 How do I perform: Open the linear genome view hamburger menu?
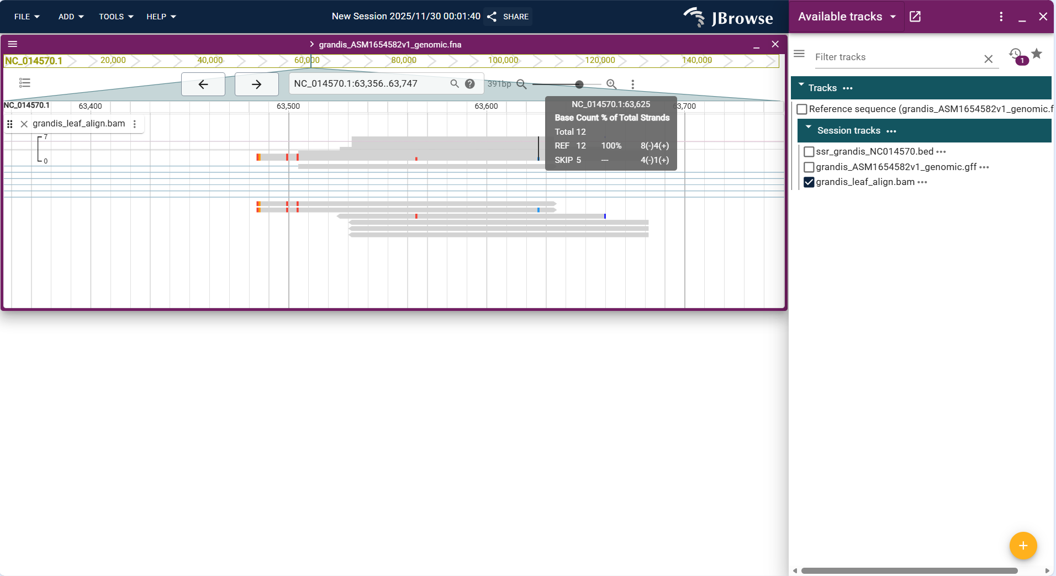click(x=13, y=44)
